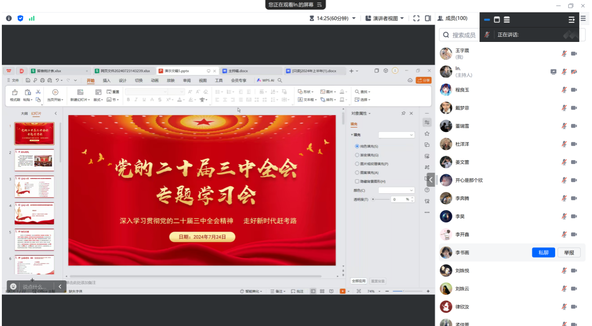Viewport: 592px width, 326px height.
Task: Open the 演讲者视图 dropdown
Action: (384, 18)
